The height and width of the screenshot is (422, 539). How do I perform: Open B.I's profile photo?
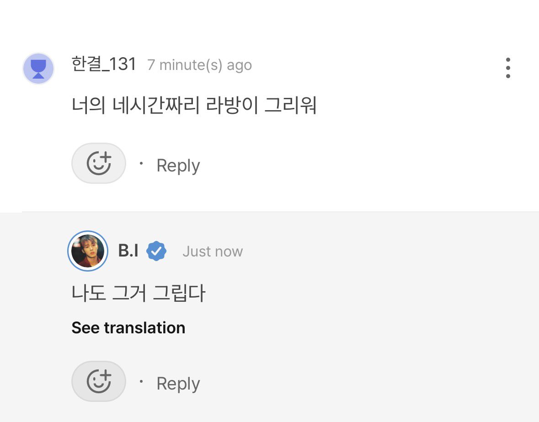pos(88,251)
